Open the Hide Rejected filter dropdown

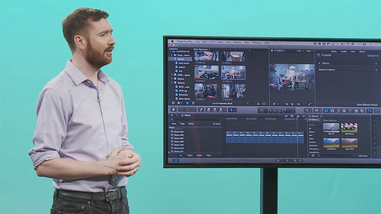tap(202, 49)
